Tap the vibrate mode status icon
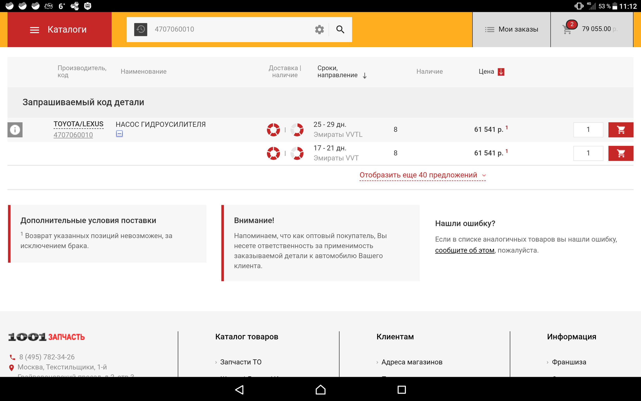The height and width of the screenshot is (401, 641). point(579,6)
